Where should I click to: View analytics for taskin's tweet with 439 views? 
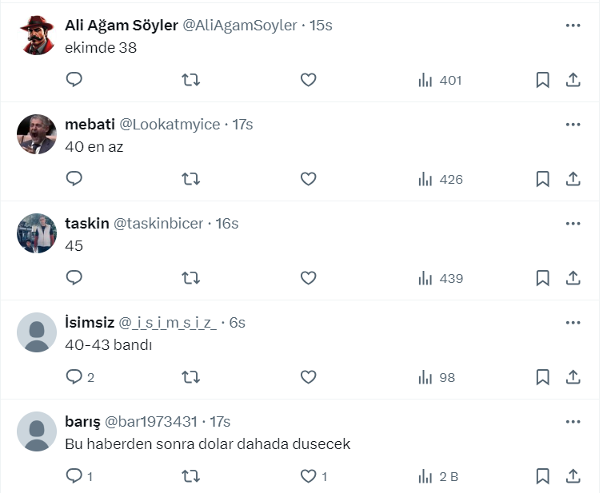440,278
